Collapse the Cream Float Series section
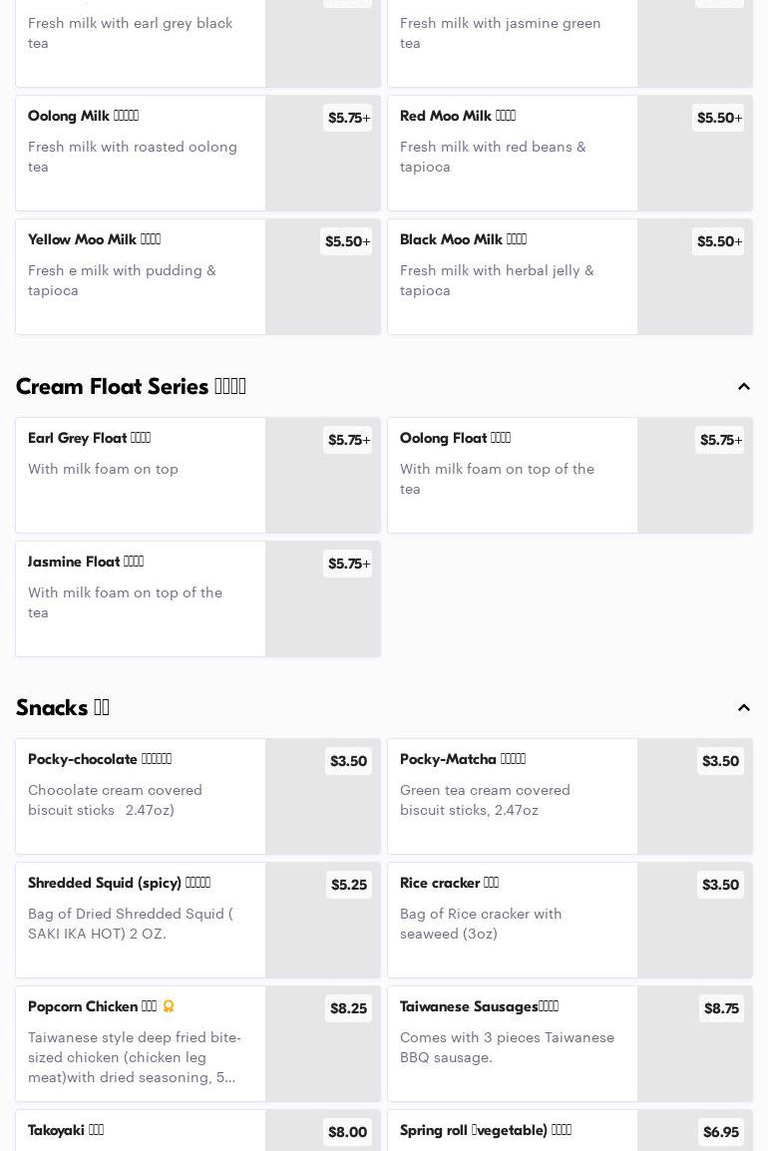This screenshot has height=1151, width=768. pos(744,387)
